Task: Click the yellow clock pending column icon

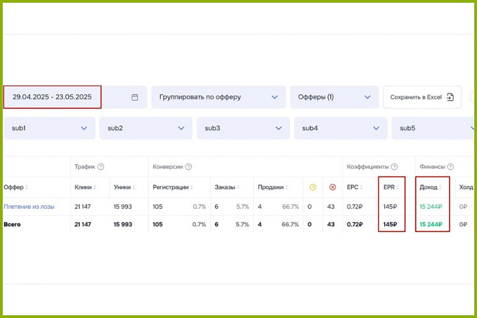Action: 313,187
